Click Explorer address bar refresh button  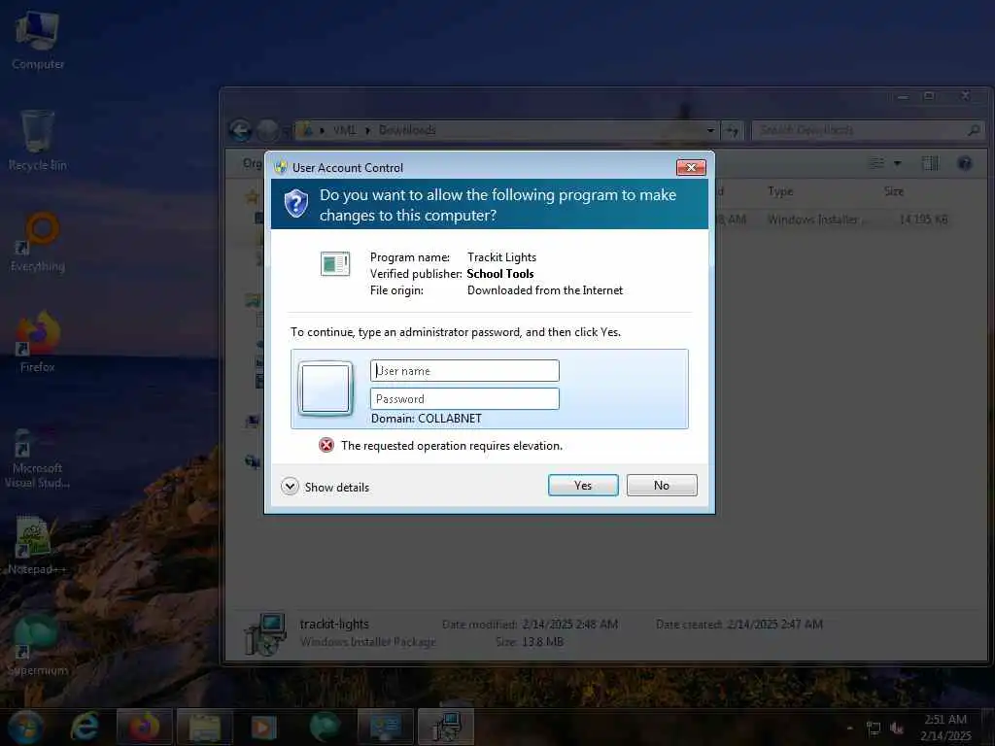pyautogui.click(x=732, y=130)
